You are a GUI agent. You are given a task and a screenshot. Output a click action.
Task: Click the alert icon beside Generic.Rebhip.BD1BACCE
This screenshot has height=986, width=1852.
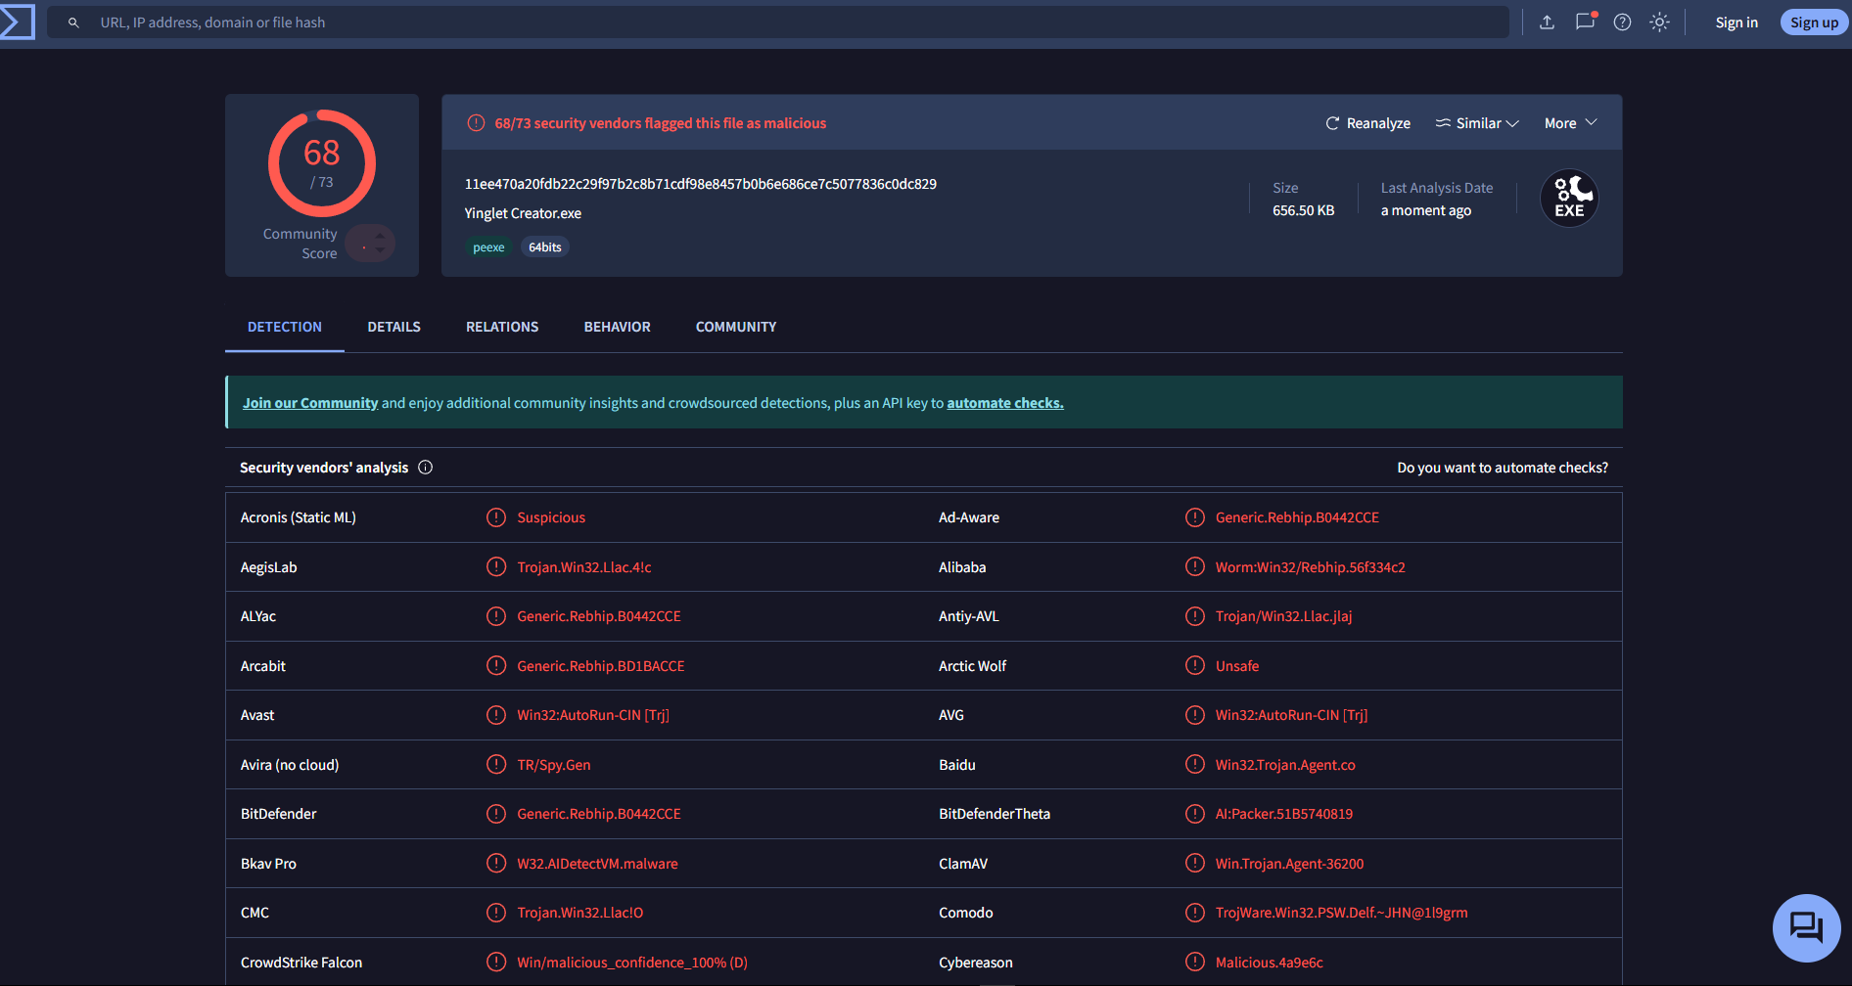(x=496, y=666)
